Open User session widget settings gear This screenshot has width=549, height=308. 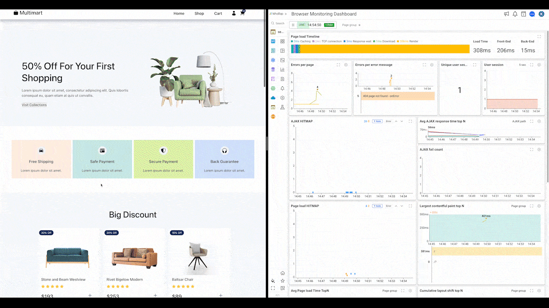click(539, 65)
